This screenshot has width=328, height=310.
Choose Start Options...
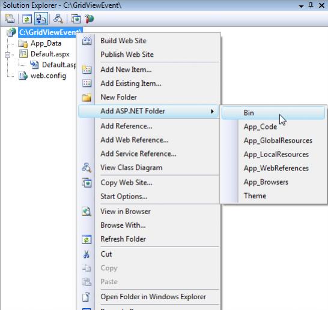(x=124, y=197)
